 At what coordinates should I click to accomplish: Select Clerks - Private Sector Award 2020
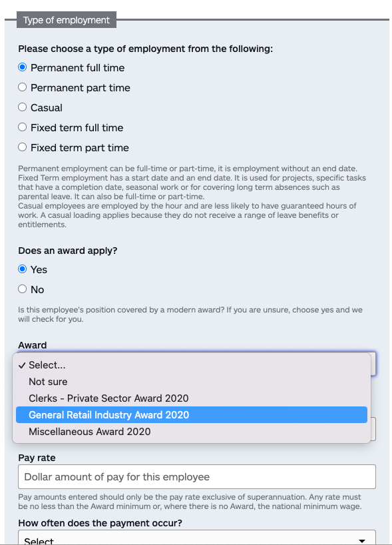tap(191, 398)
